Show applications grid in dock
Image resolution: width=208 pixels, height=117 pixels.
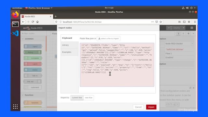coord(15,107)
